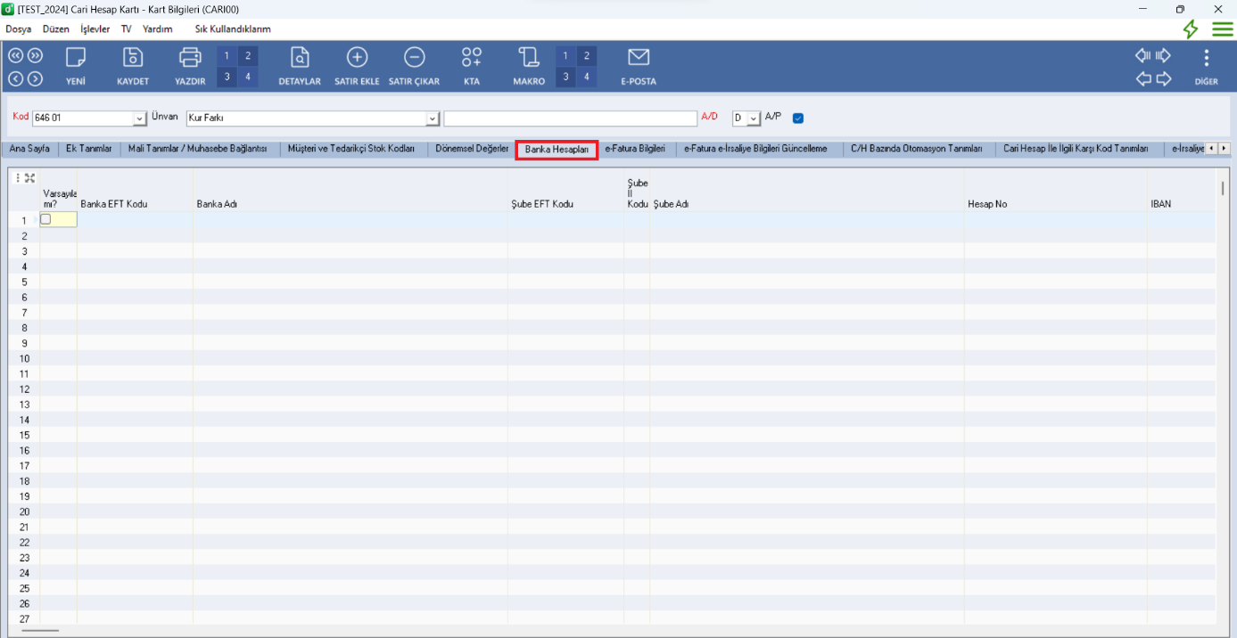
Task: Expand the Kod dropdown arrow
Action: click(x=140, y=119)
